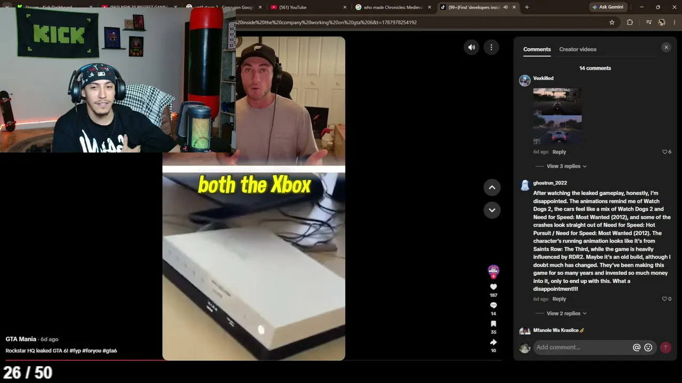Click the '14 comments' heading text

coord(595,68)
